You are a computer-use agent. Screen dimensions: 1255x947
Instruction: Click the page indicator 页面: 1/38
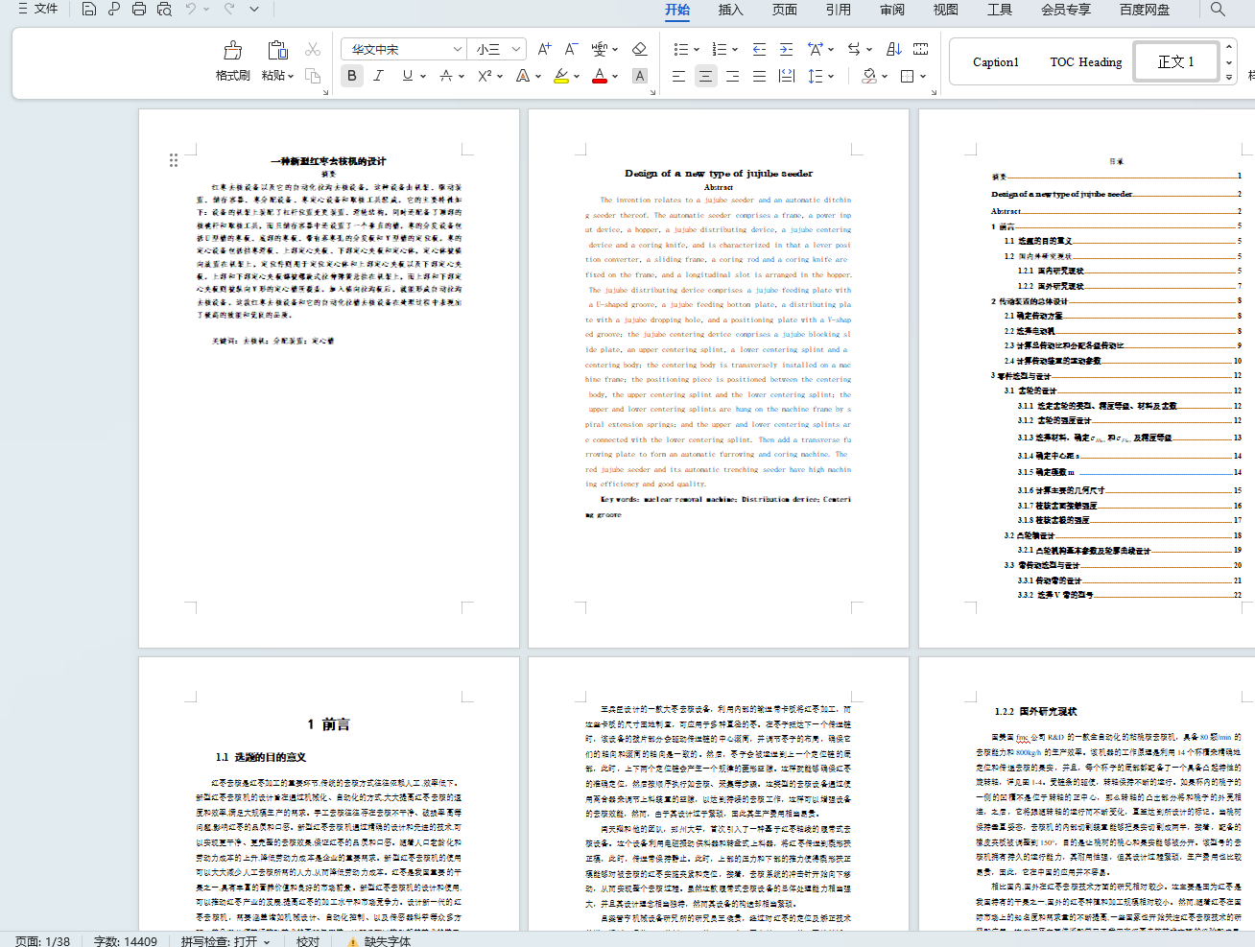tap(42, 941)
